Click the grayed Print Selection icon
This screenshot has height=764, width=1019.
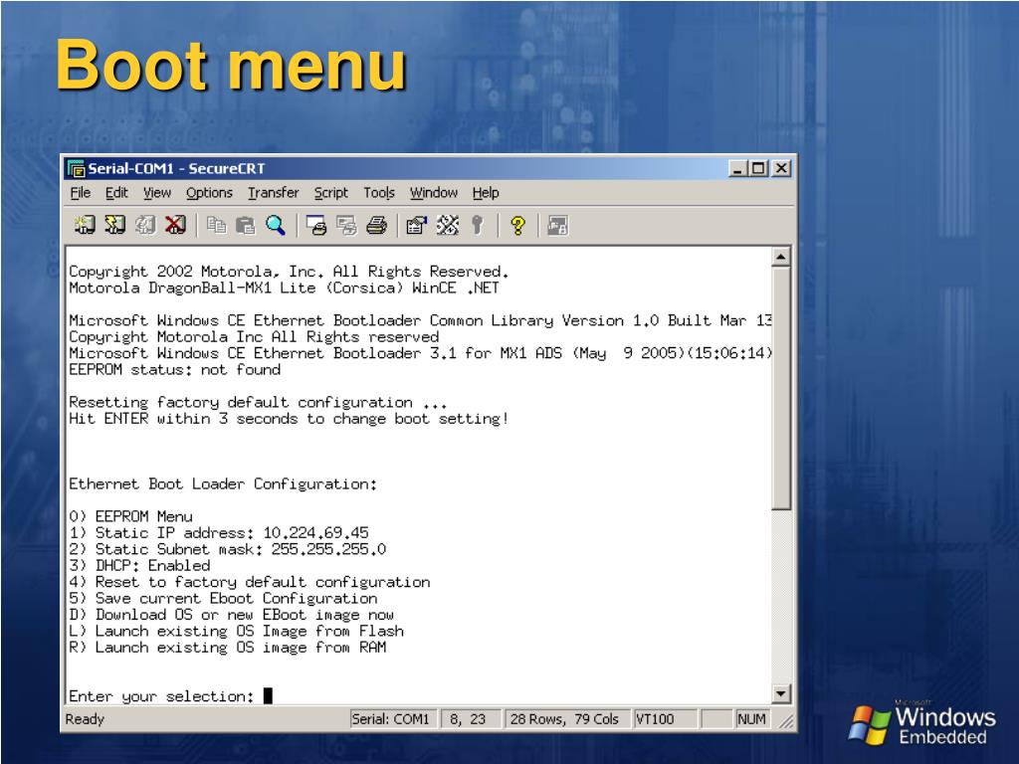click(x=346, y=226)
